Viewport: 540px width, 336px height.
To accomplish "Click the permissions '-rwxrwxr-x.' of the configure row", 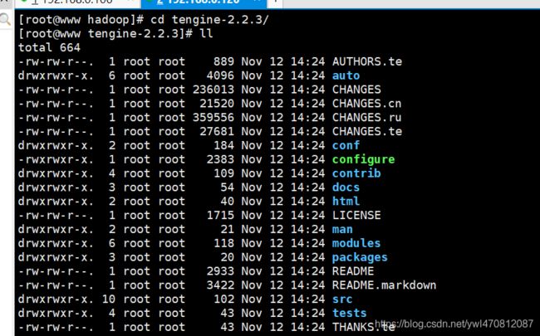I will pos(56,159).
